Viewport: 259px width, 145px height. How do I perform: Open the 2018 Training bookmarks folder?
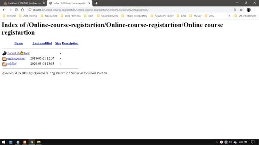[x=28, y=16]
